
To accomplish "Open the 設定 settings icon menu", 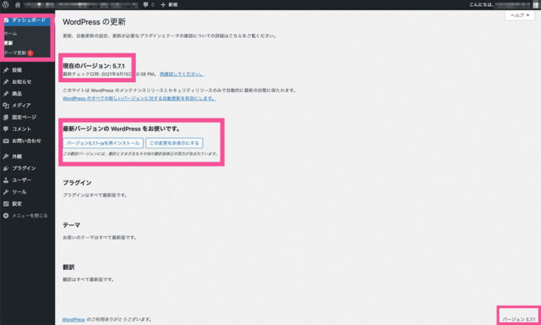I will pos(6,204).
